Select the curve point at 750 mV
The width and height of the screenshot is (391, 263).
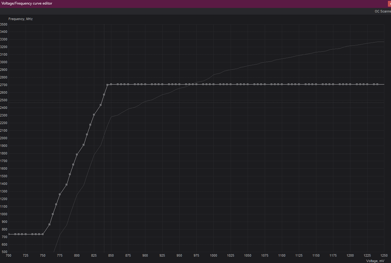coord(43,234)
